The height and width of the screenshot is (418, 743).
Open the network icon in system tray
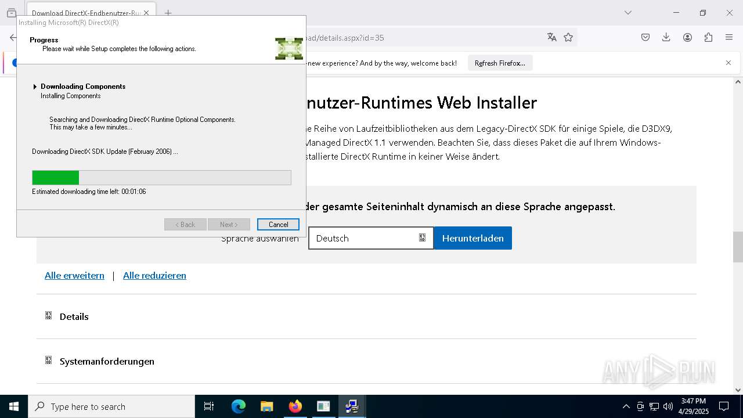coord(654,406)
